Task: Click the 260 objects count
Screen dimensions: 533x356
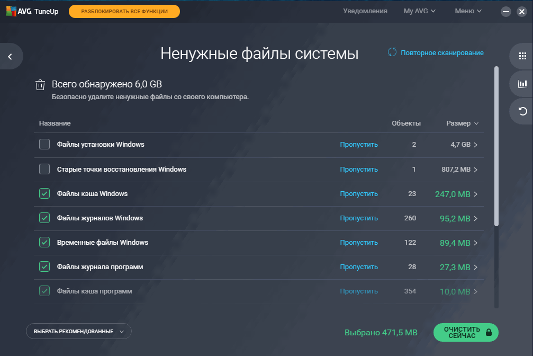Action: (410, 218)
